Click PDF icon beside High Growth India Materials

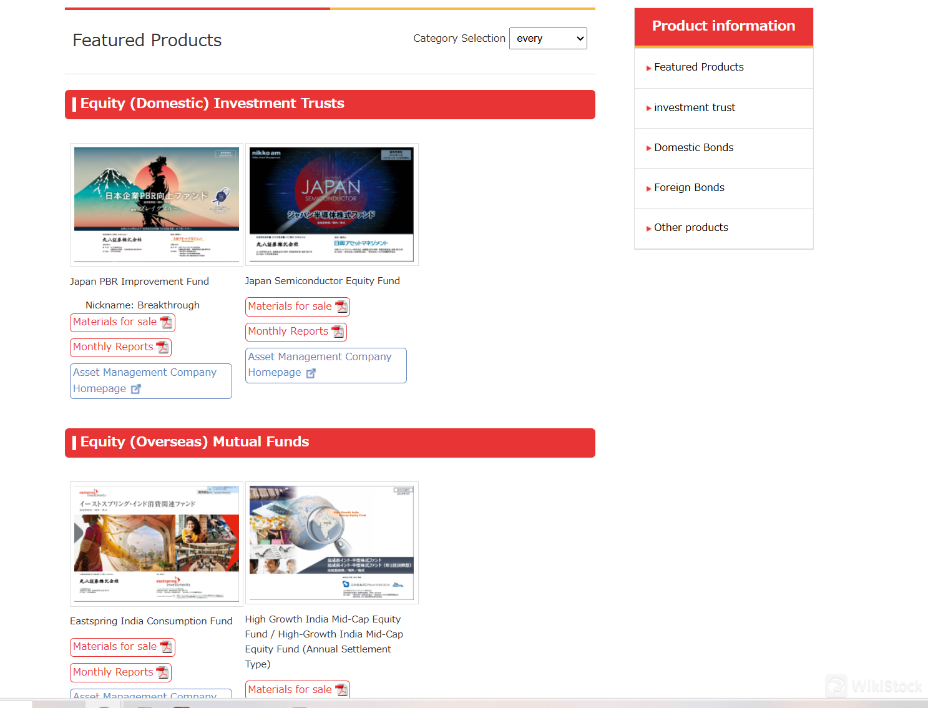(341, 689)
